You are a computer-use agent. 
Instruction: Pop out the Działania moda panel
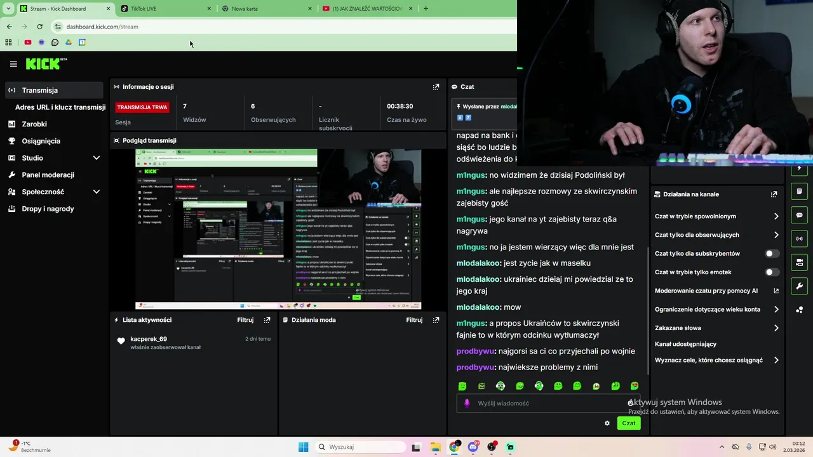point(436,320)
